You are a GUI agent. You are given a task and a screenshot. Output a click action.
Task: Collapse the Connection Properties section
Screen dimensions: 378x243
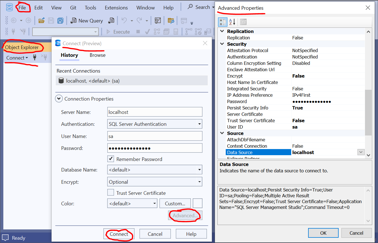(x=59, y=99)
